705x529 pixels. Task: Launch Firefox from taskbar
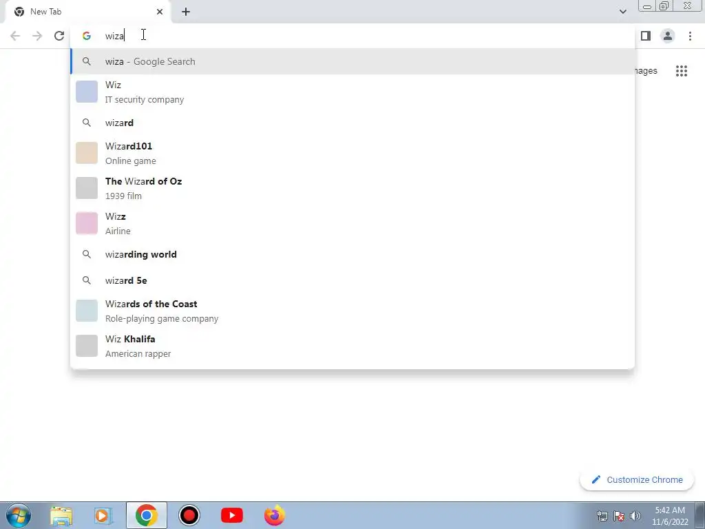pyautogui.click(x=274, y=515)
